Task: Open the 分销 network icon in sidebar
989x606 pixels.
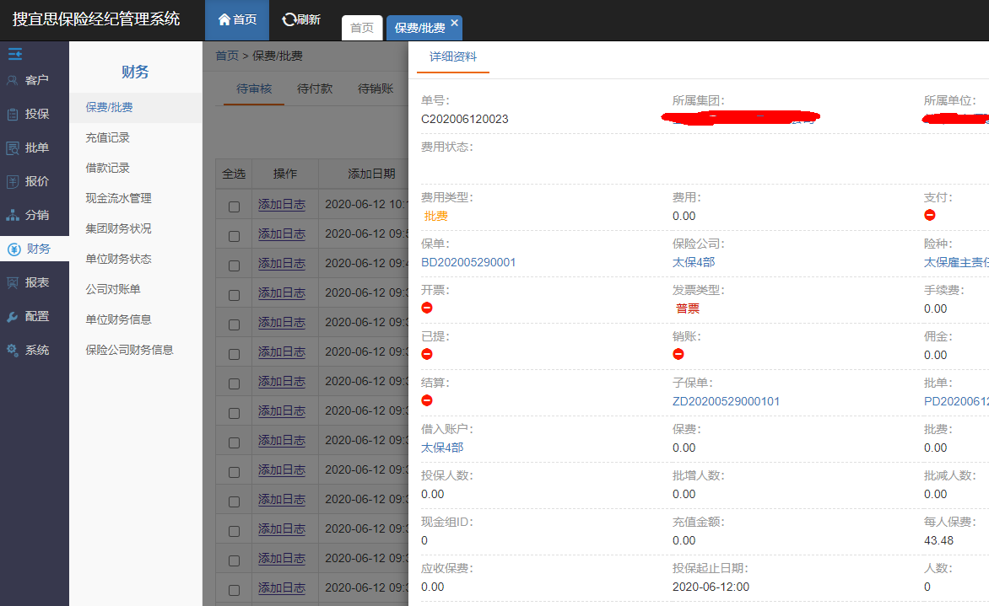Action: pyautogui.click(x=12, y=216)
